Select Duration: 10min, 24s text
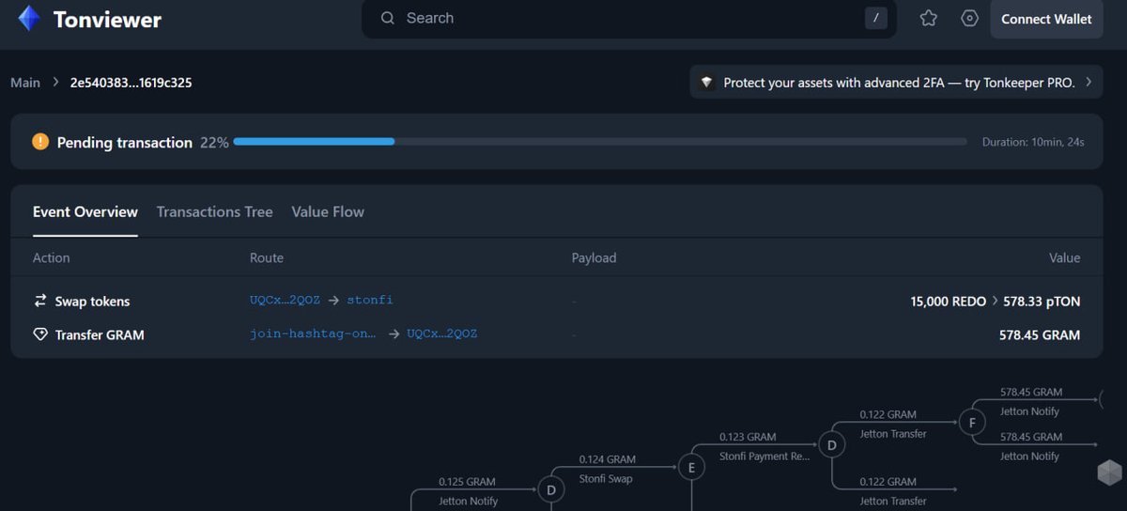The height and width of the screenshot is (511, 1127). [x=1033, y=142]
